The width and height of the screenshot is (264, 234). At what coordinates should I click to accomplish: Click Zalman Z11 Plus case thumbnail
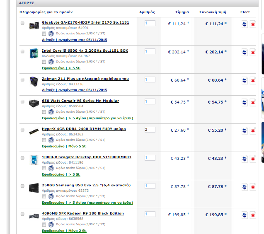coord(34,82)
